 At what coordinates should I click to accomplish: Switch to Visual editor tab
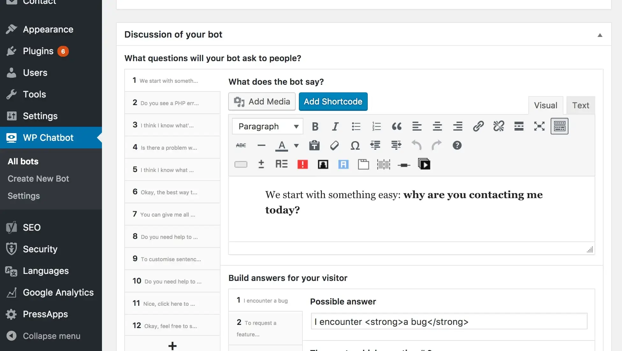[546, 105]
